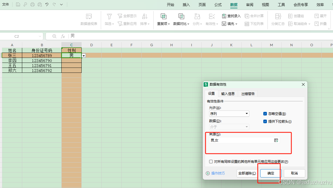The height and width of the screenshot is (188, 333).
Task: Click the 取消 cancel button
Action: 294,173
